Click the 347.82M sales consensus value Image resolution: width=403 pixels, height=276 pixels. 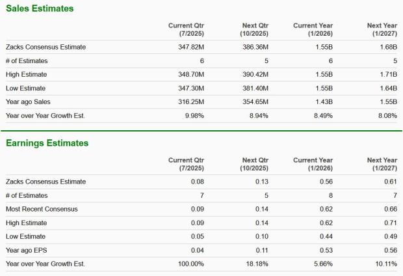[x=191, y=47]
